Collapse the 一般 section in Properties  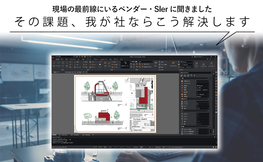click(208, 78)
